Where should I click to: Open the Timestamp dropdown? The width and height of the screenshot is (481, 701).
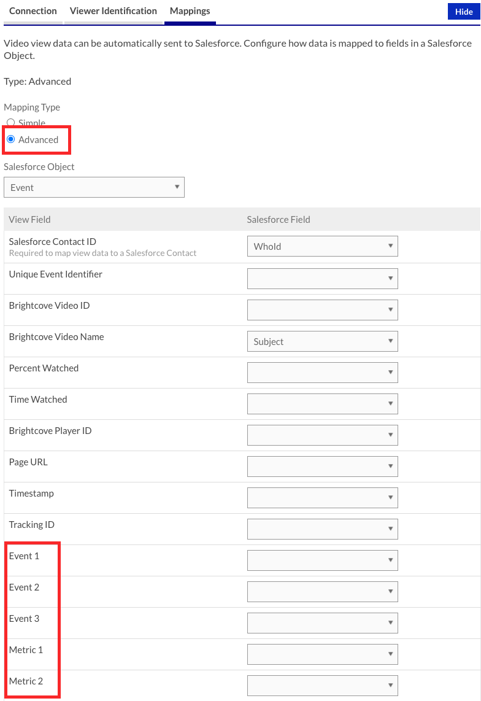322,497
